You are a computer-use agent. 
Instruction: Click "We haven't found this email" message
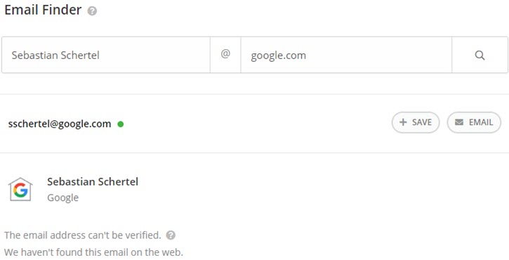[x=94, y=252]
